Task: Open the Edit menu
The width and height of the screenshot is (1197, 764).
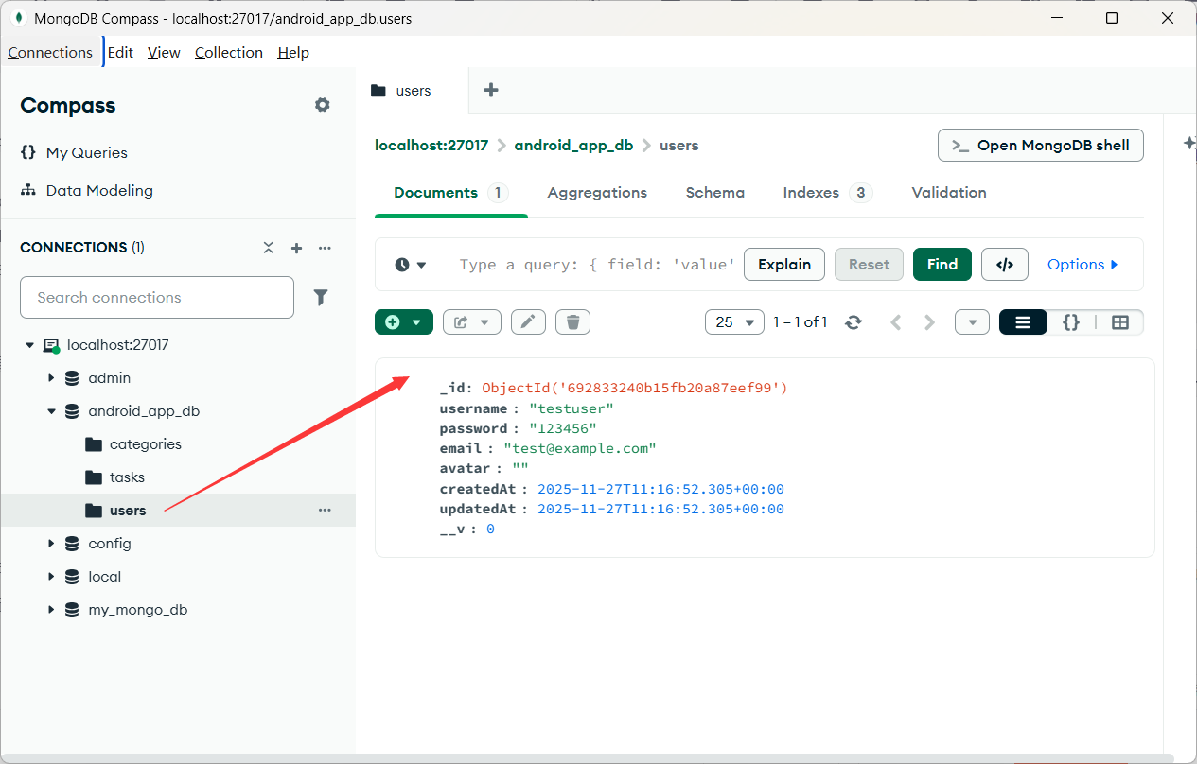Action: 120,53
